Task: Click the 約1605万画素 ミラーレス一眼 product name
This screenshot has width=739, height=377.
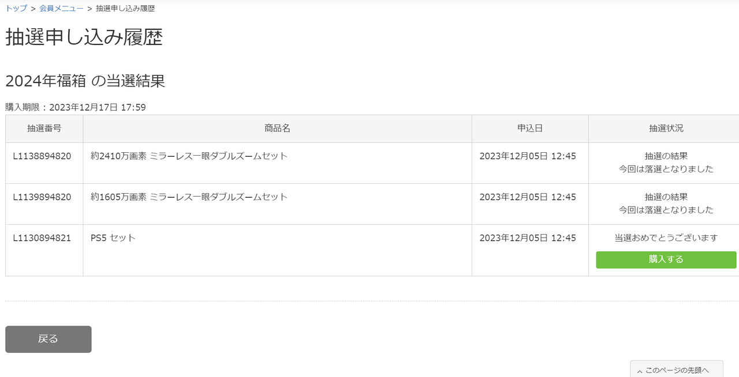Action: coord(189,197)
